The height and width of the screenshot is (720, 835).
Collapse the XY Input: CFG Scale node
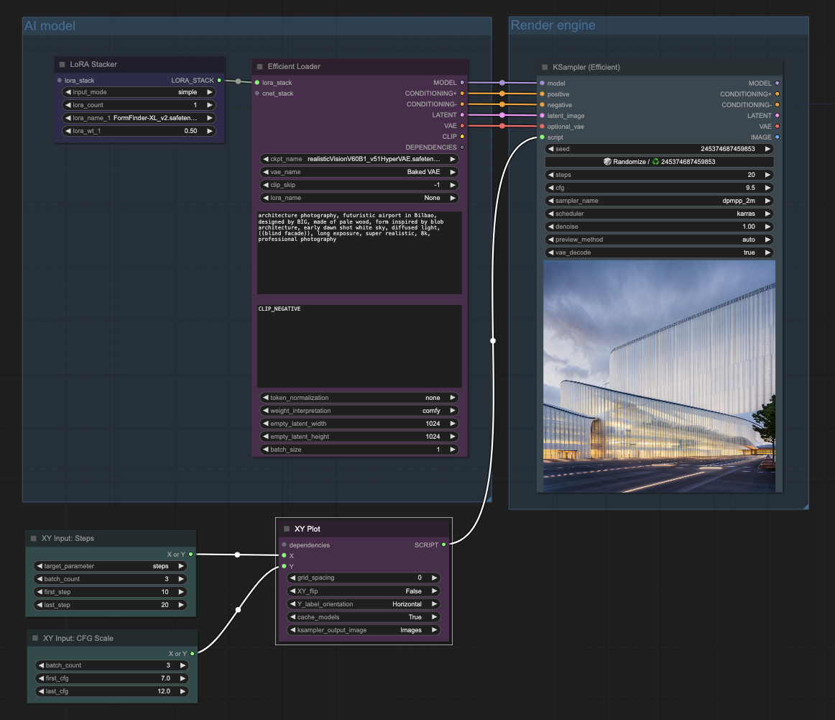click(x=34, y=638)
